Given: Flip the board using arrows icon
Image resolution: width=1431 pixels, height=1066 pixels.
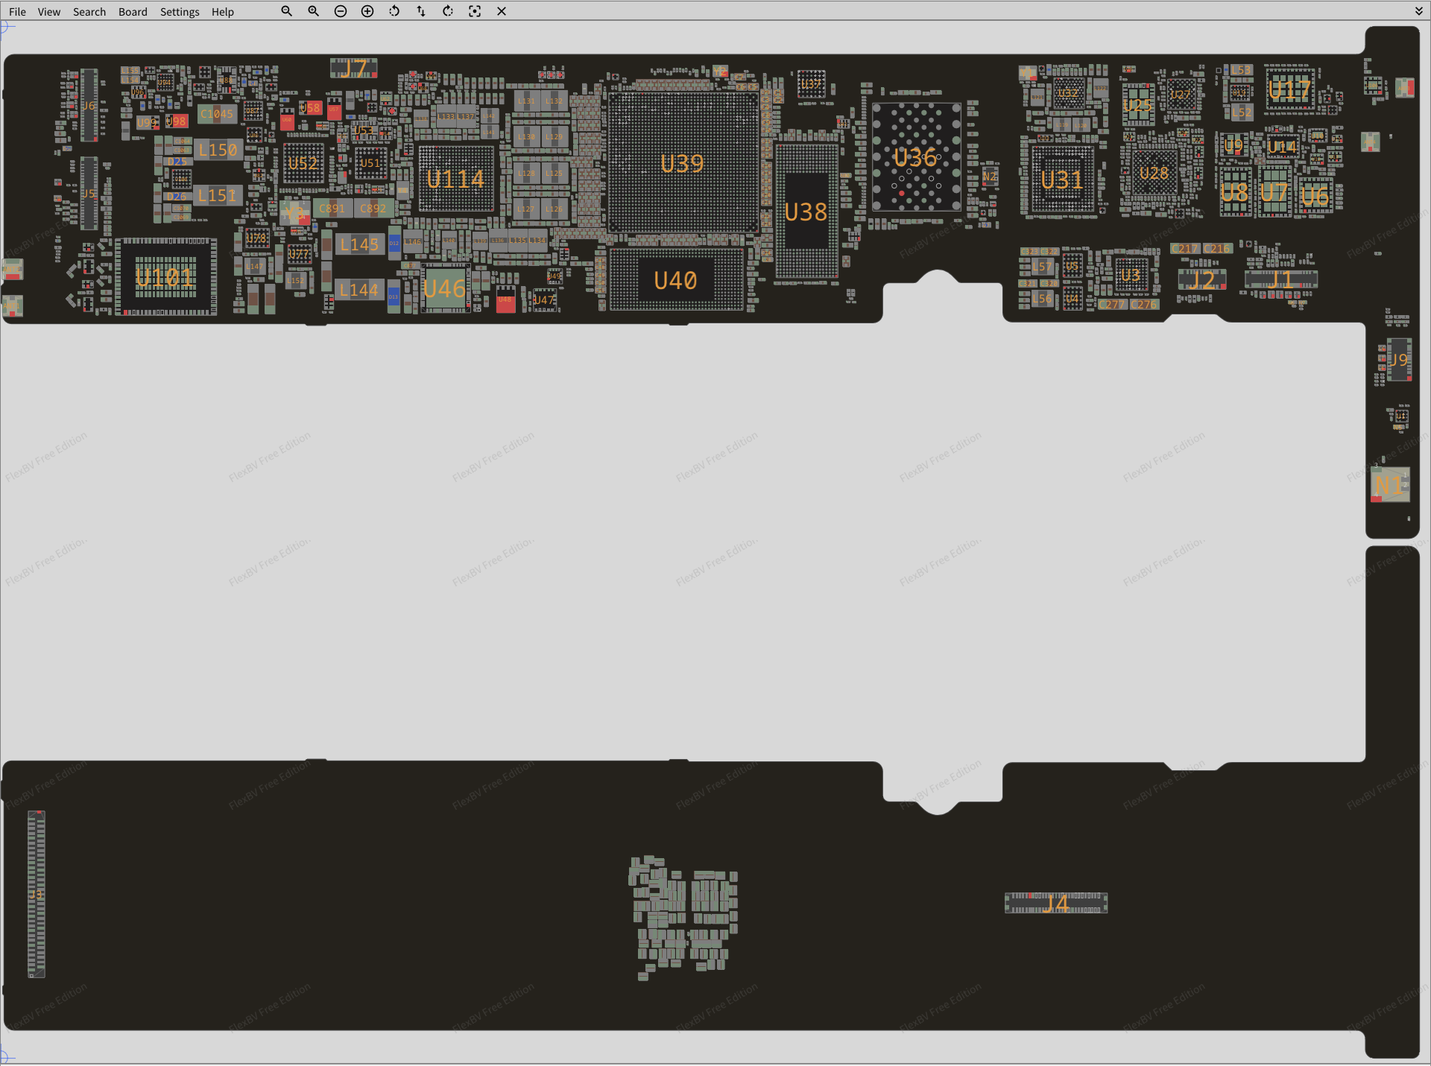Looking at the screenshot, I should coord(421,11).
